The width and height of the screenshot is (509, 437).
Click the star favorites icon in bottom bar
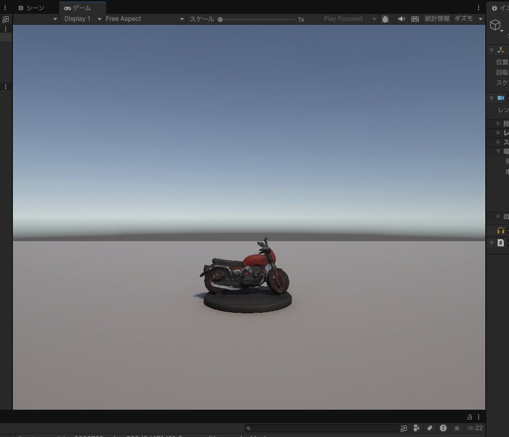(456, 428)
